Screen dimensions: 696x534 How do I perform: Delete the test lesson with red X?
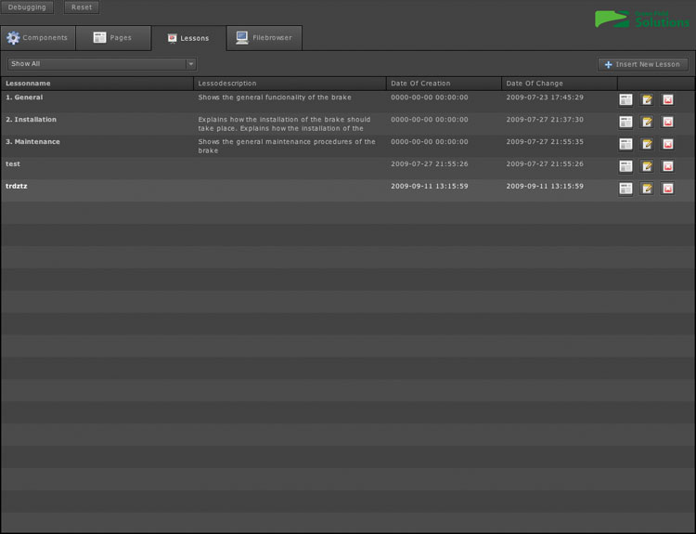tap(667, 166)
